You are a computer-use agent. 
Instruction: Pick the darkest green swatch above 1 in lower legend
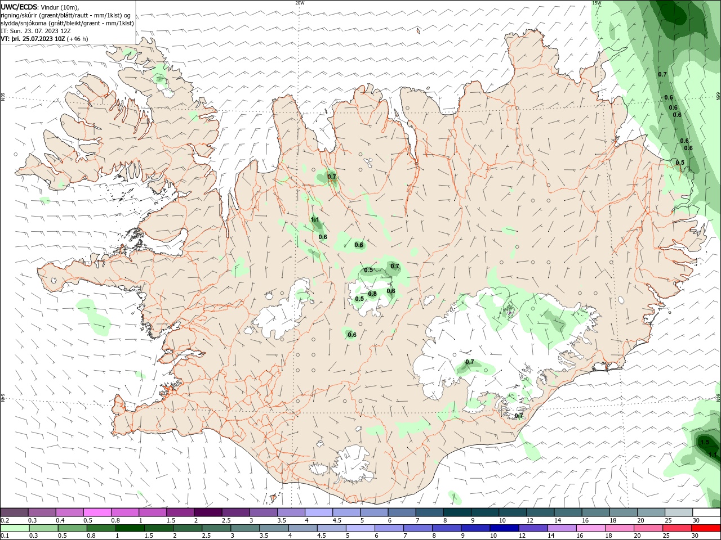[x=130, y=528]
